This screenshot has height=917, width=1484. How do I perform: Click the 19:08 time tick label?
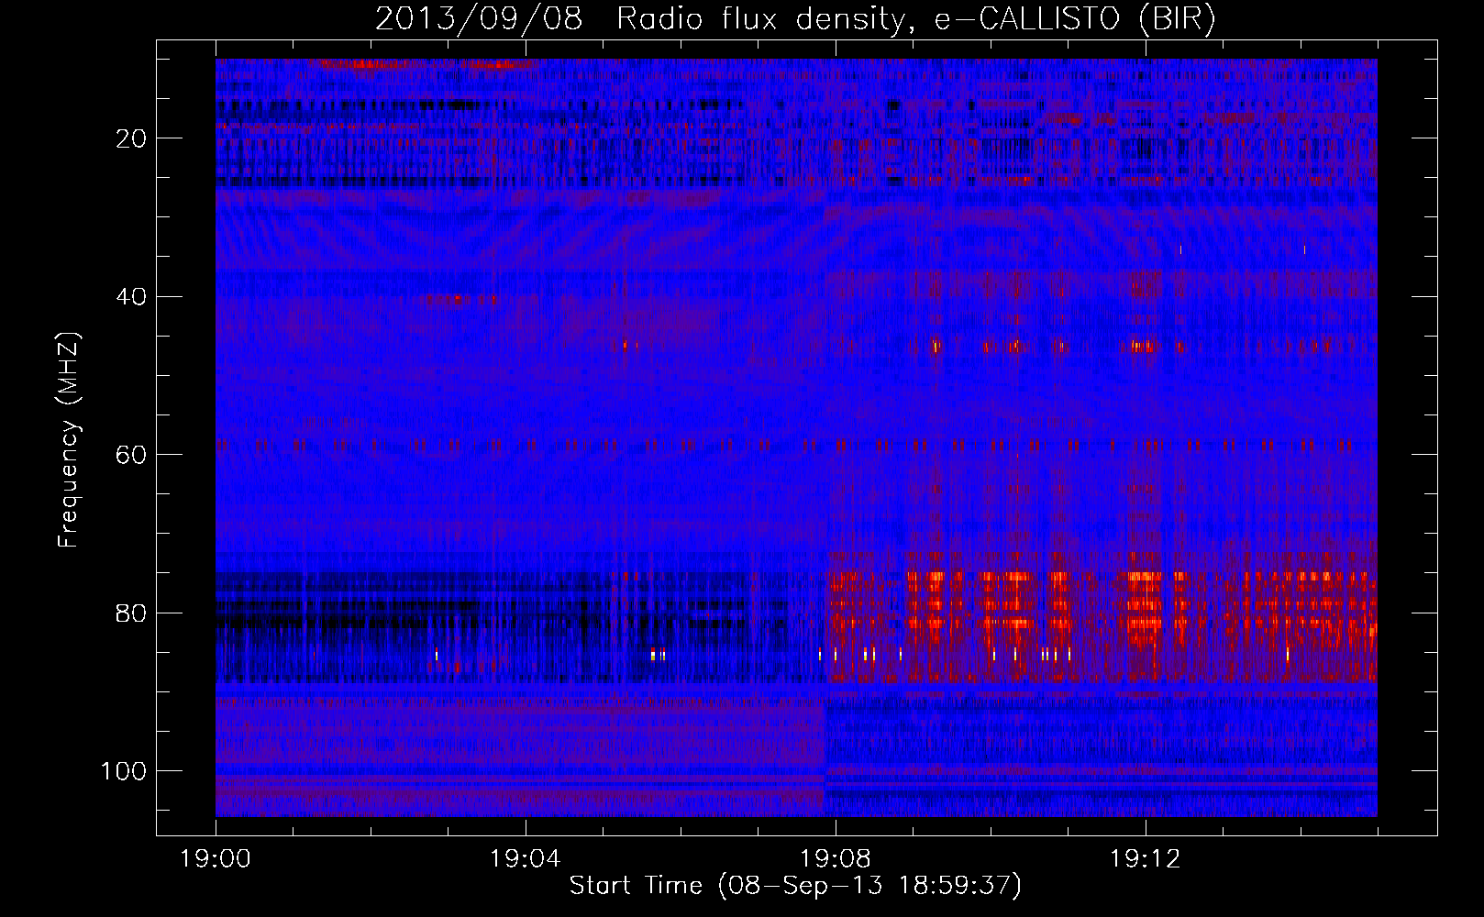click(x=835, y=859)
